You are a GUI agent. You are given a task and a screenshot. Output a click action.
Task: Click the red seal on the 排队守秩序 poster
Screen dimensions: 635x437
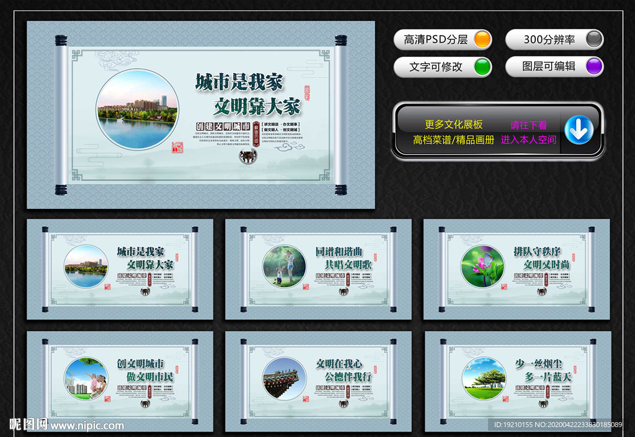pyautogui.click(x=504, y=288)
